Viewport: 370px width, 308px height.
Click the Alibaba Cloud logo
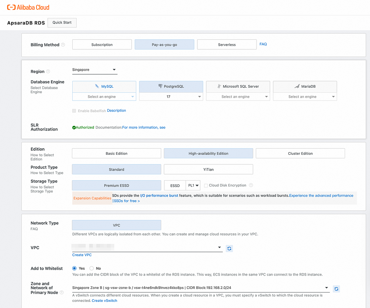28,7
